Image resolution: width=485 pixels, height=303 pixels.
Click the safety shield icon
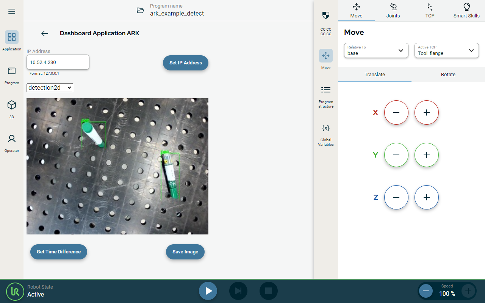click(325, 15)
